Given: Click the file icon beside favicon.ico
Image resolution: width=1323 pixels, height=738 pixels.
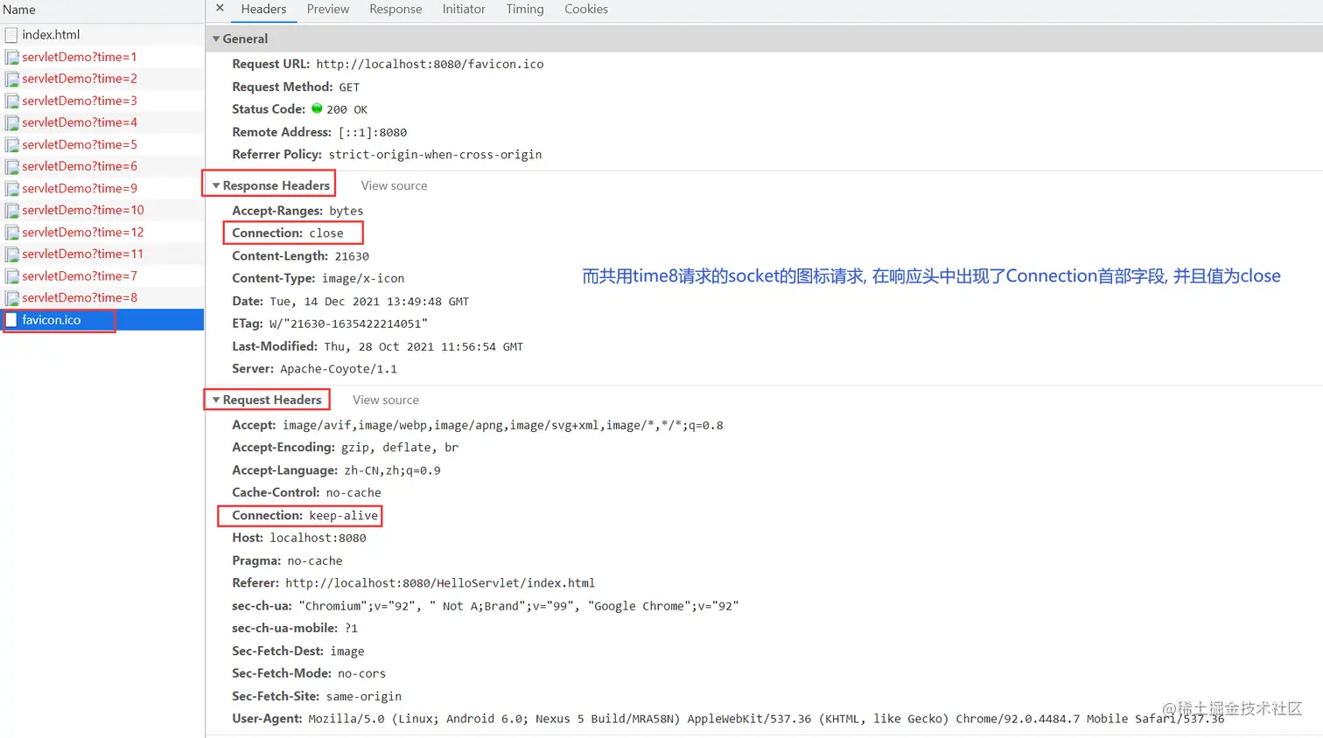Looking at the screenshot, I should (x=11, y=320).
